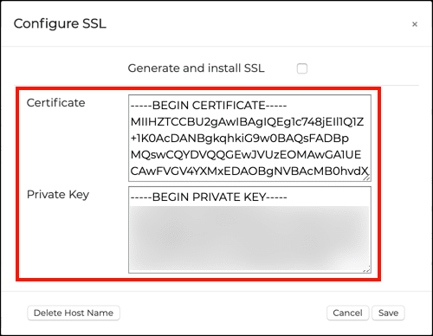Focus the Certificate text area

(249, 138)
